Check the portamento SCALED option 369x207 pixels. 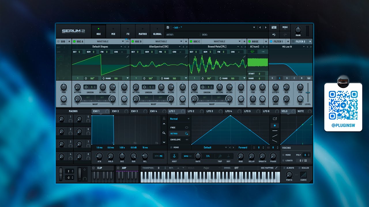(300, 168)
